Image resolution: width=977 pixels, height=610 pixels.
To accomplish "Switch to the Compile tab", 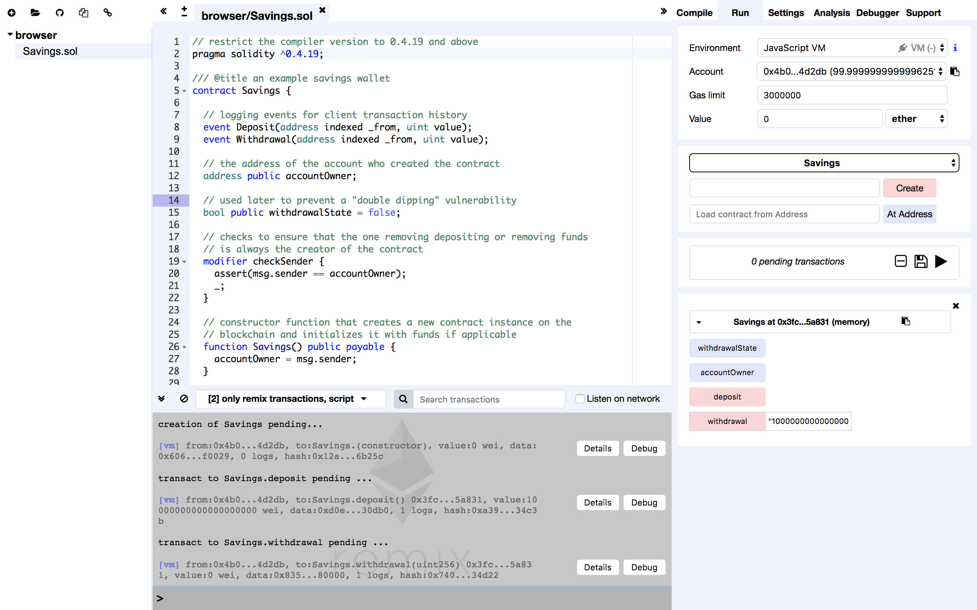I will (695, 13).
